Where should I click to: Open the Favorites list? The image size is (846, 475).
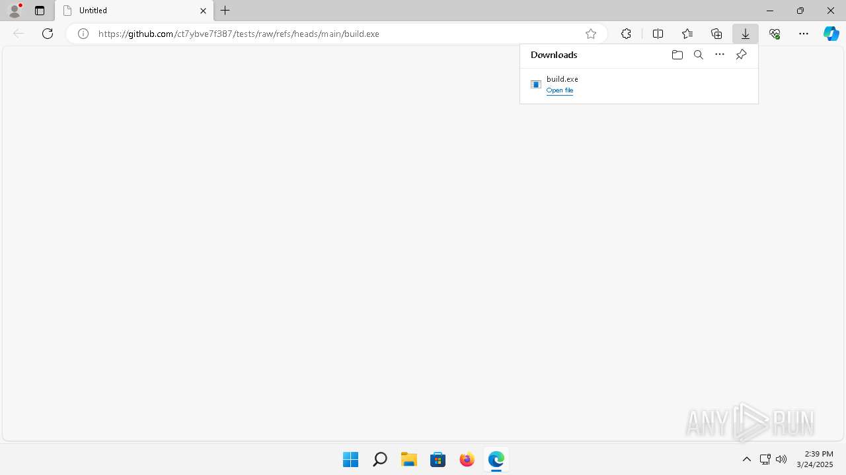point(687,34)
